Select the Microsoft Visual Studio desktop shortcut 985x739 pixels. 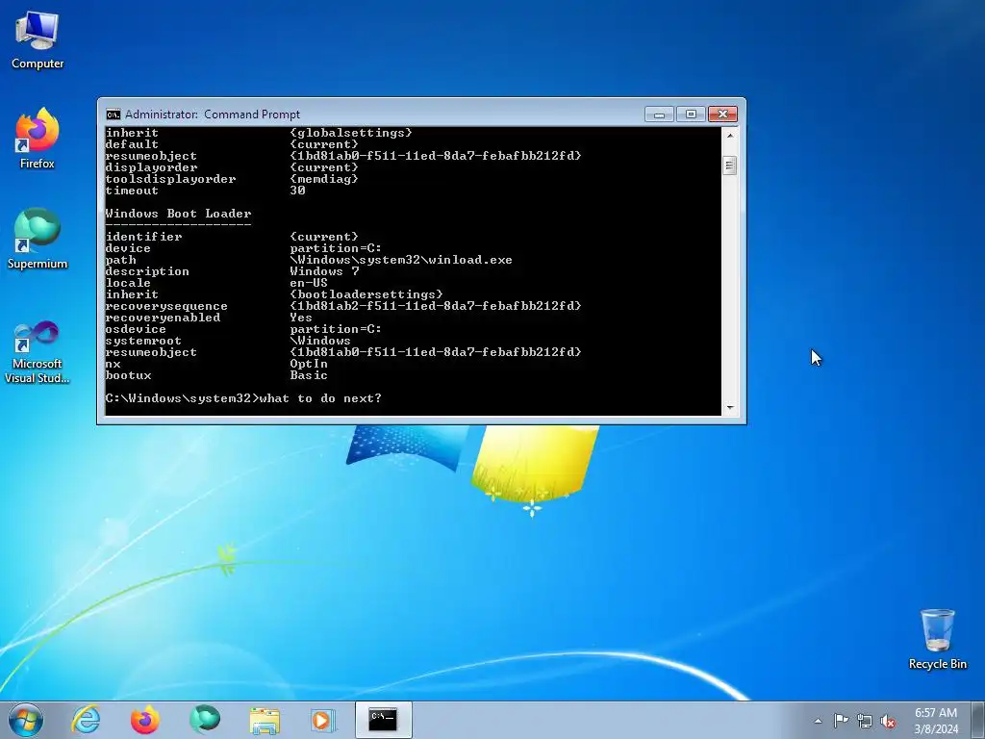point(38,353)
